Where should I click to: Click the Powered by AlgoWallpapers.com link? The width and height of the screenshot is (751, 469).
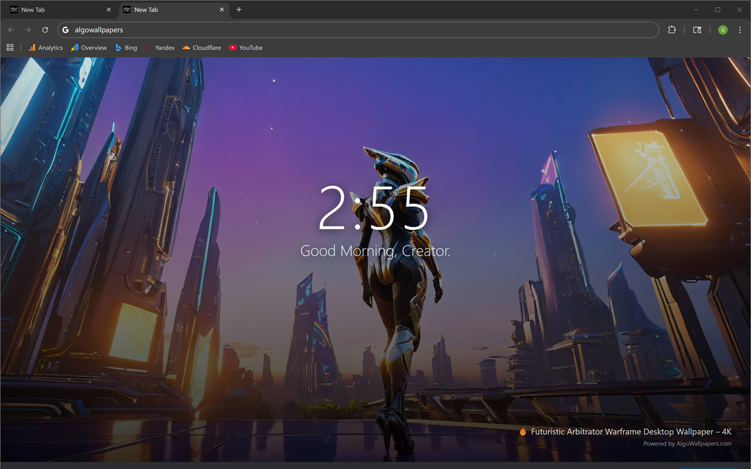tap(687, 444)
